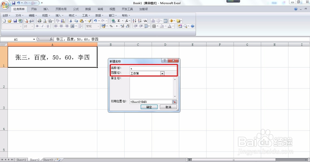Toggle underline formatting
Image resolution: width=310 pixels, height=162 pixels.
pos(48,26)
